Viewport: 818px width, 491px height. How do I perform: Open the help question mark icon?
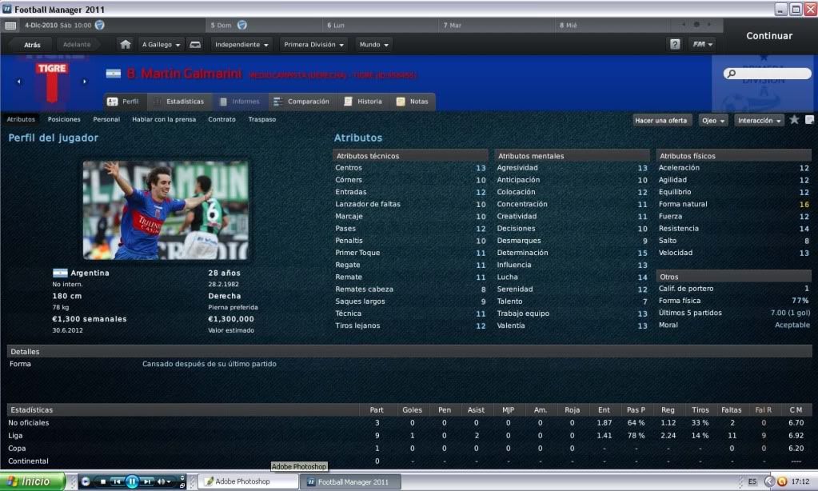click(x=675, y=44)
